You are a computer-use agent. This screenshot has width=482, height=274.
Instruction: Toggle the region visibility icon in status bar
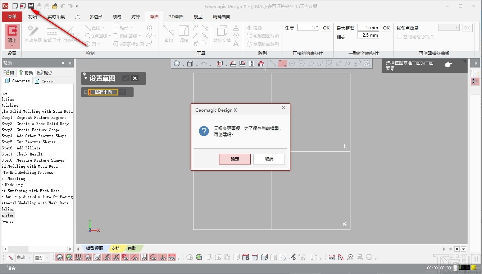[69, 257]
